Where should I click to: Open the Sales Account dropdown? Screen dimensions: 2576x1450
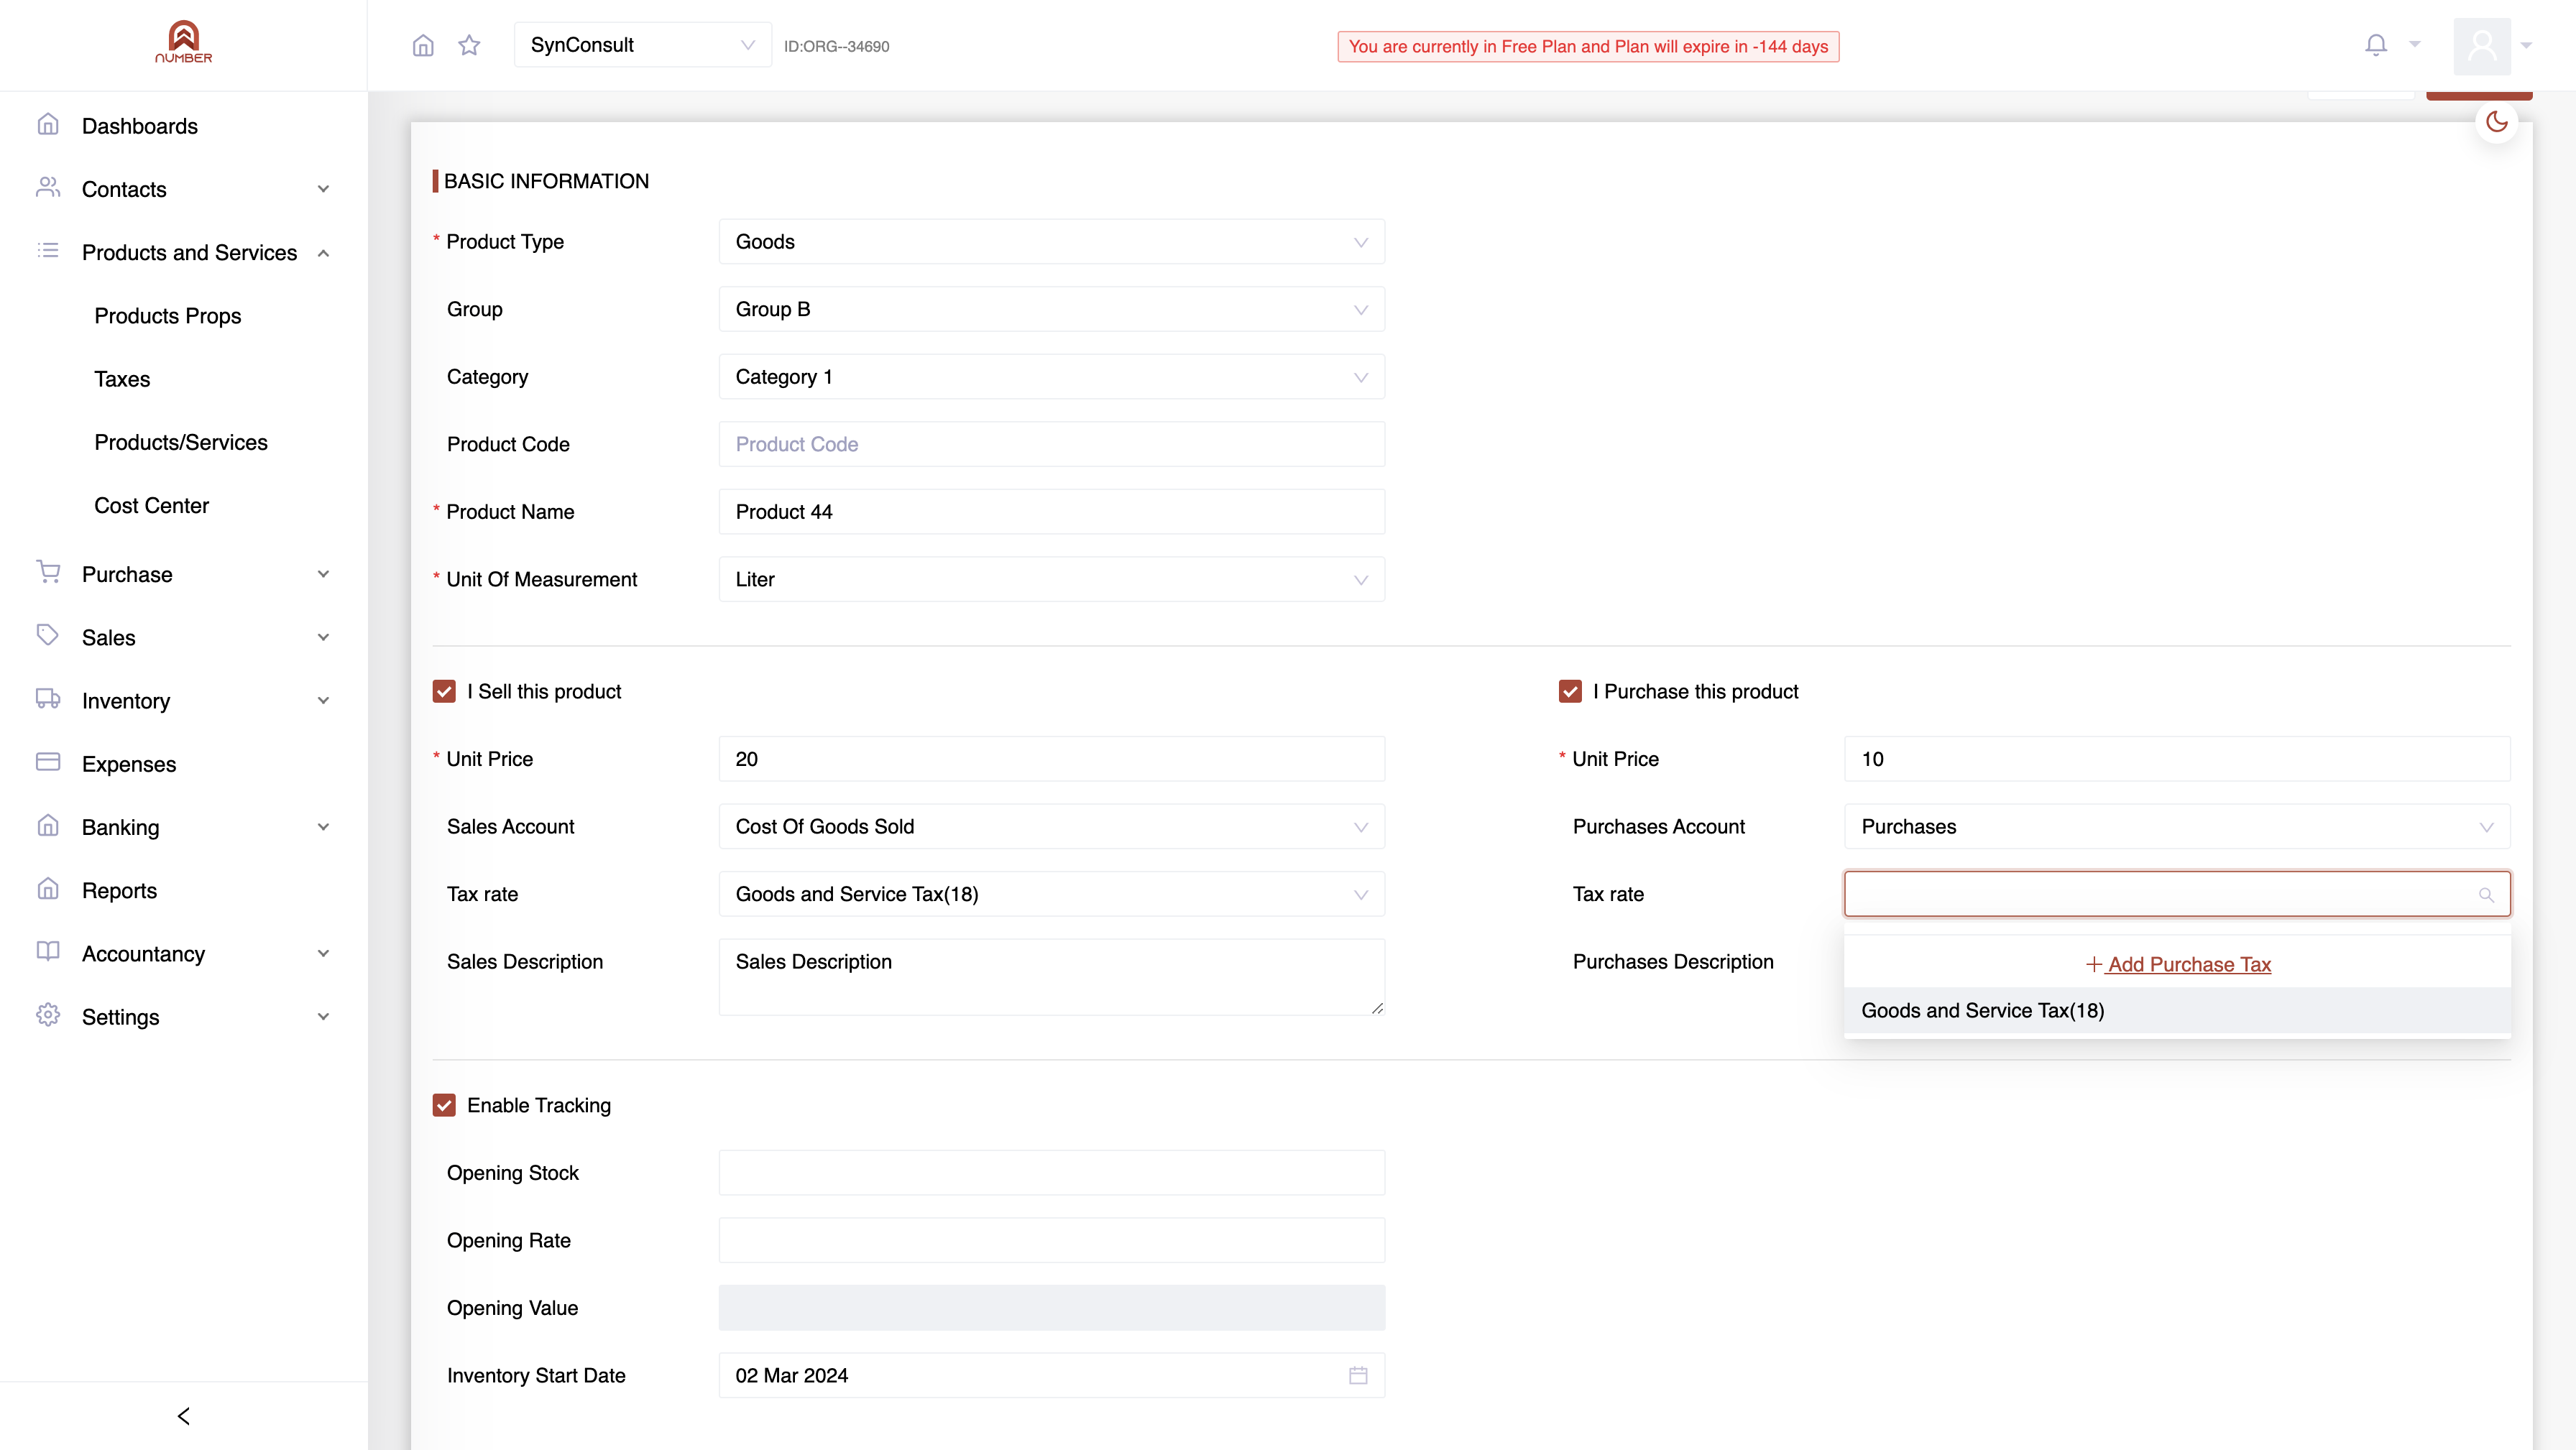point(1051,827)
